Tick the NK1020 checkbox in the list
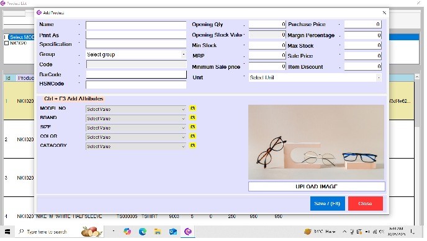427x241 pixels. coord(7,43)
